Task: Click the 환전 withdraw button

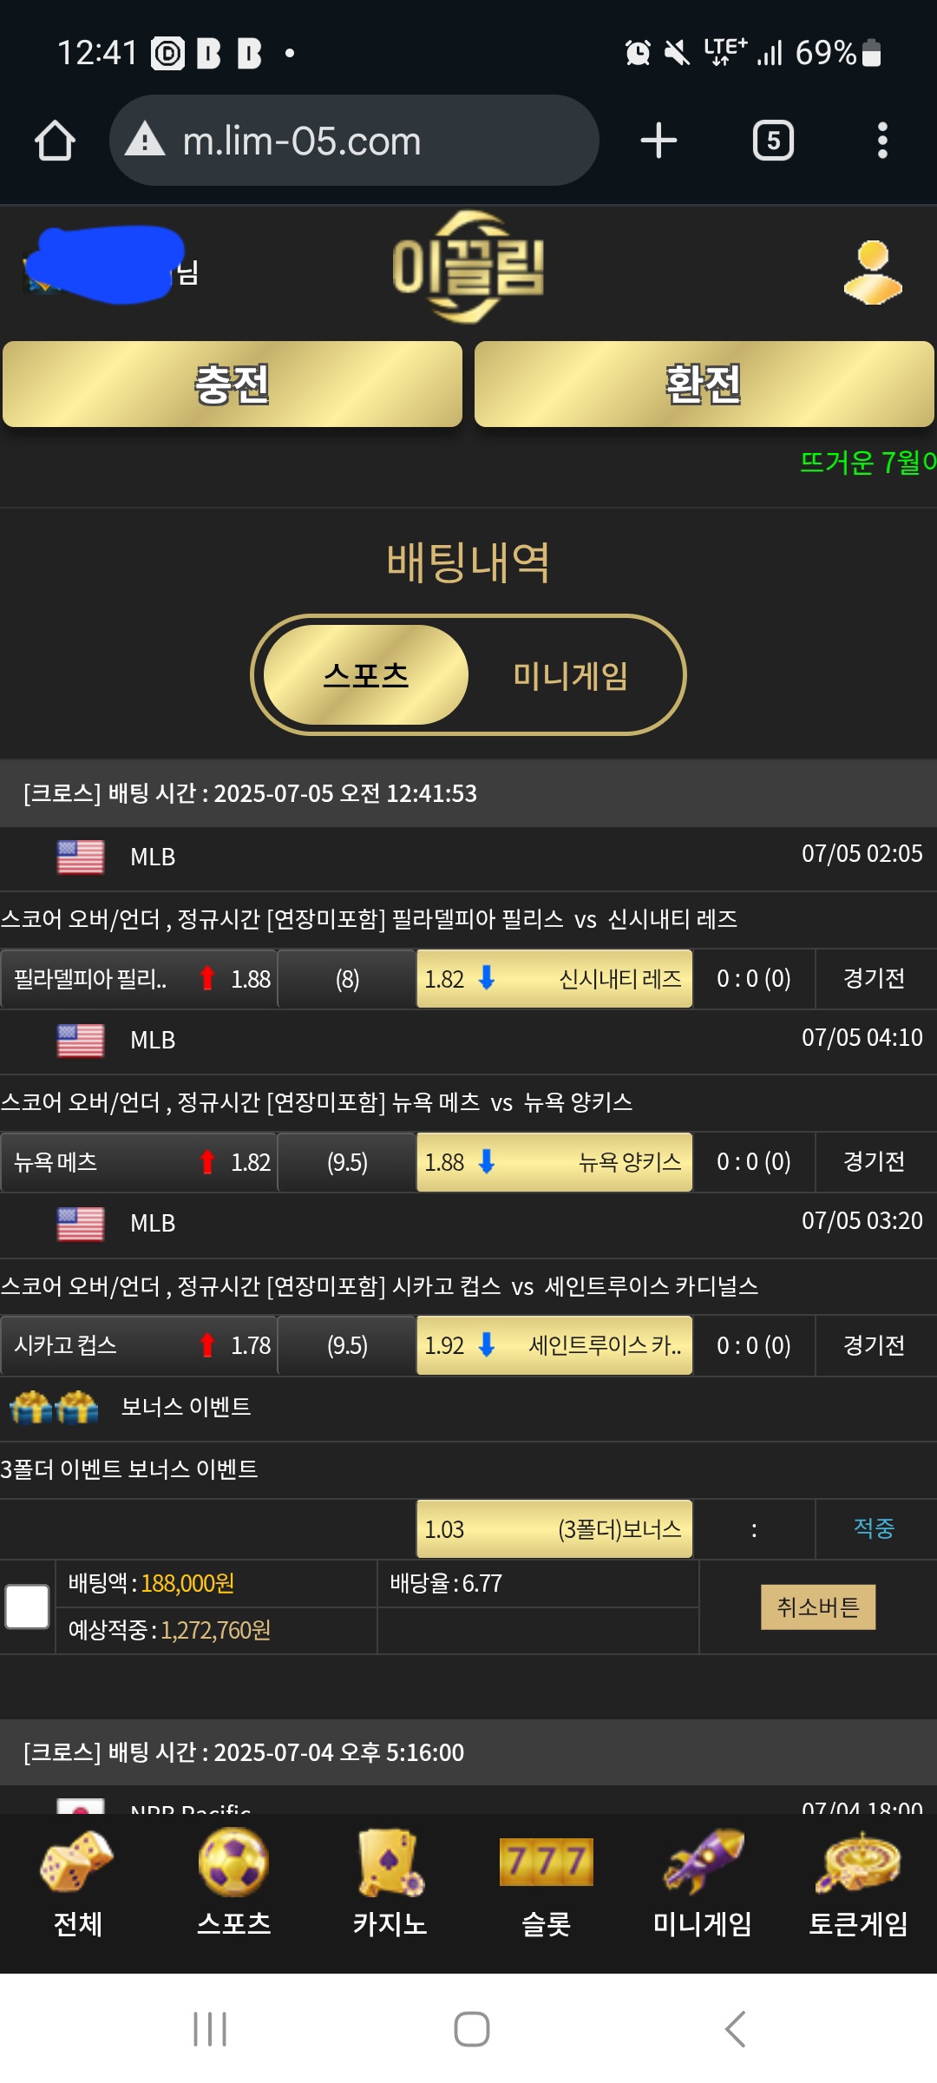Action: tap(704, 384)
